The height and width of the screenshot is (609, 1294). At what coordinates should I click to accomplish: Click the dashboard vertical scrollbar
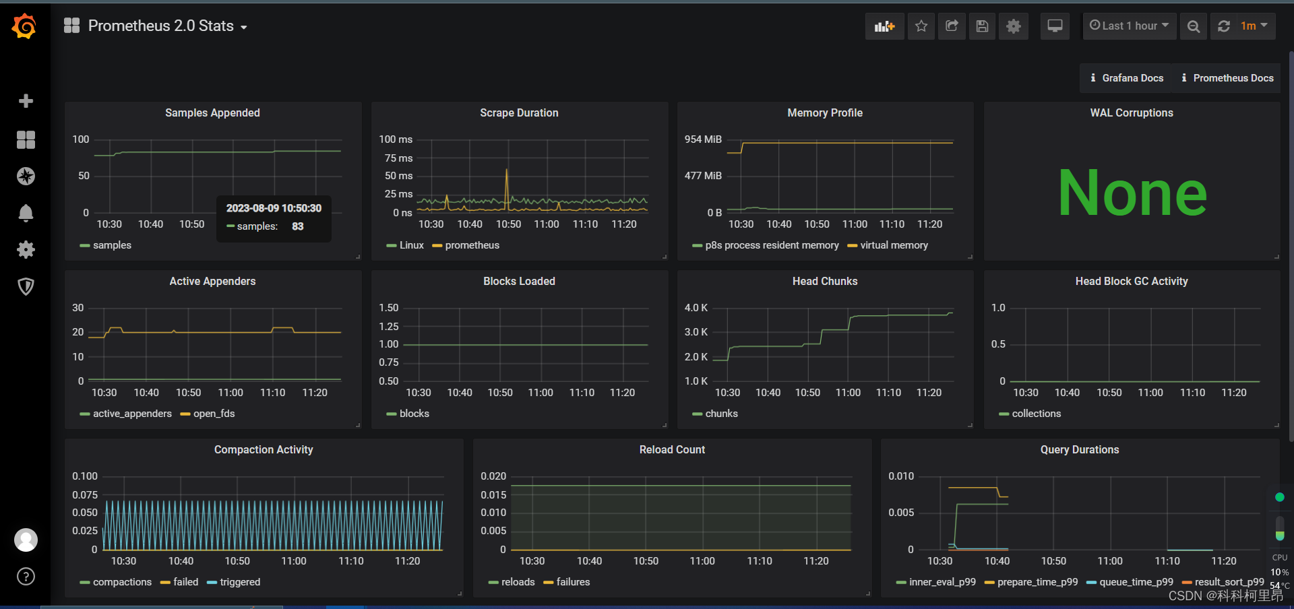coord(1291,246)
